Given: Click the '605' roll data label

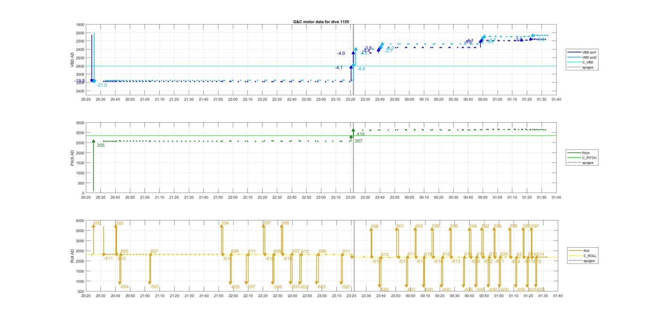Looking at the screenshot, I should pos(124,252).
